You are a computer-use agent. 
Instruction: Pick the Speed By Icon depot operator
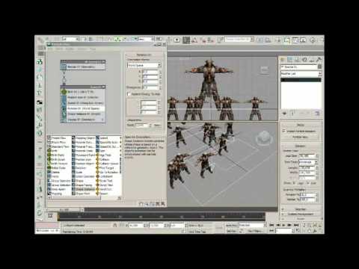[x=108, y=142]
